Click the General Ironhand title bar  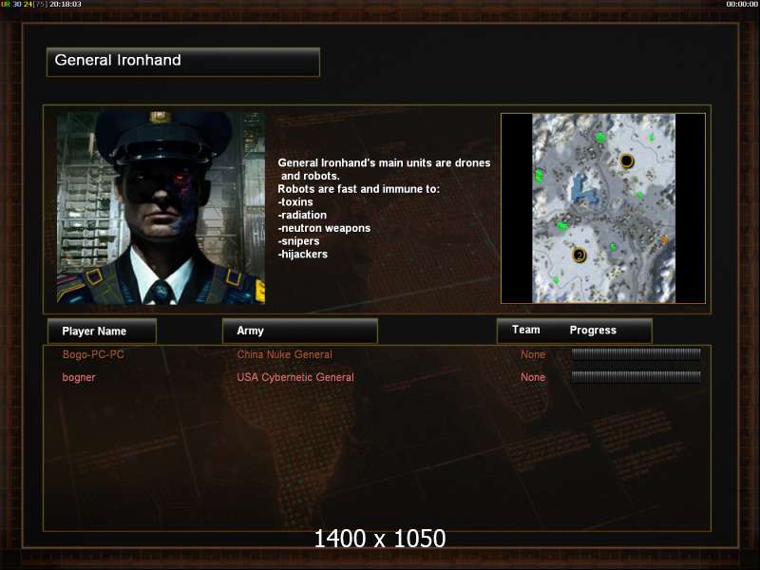pos(183,62)
